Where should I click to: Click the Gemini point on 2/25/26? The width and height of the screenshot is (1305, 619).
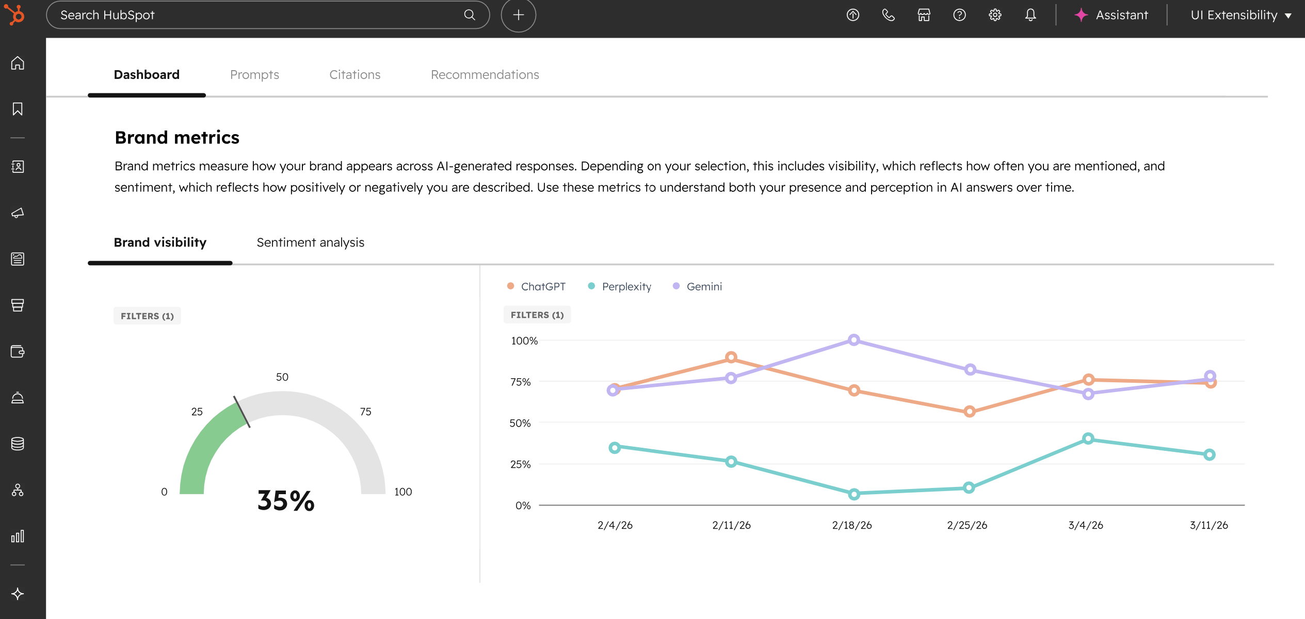[970, 370]
